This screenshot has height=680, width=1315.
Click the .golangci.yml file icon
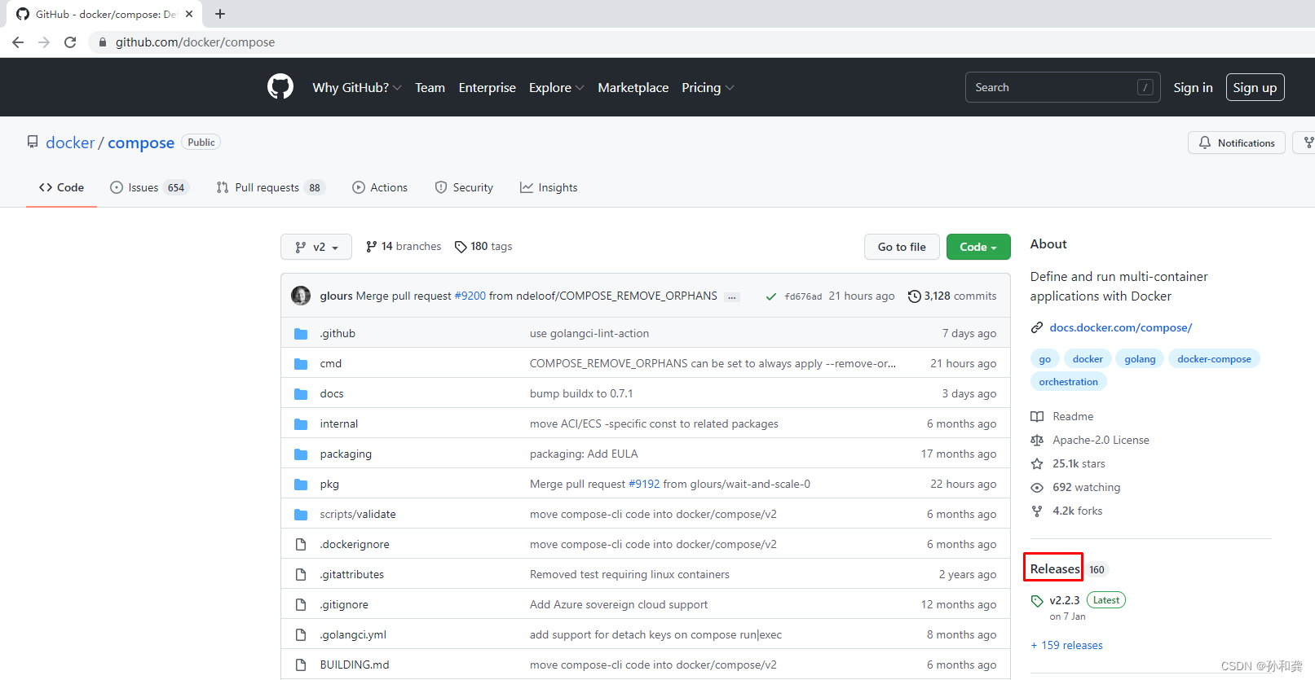pos(301,635)
